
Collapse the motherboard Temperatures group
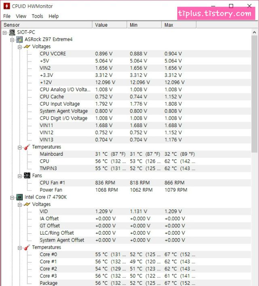pos(20,147)
